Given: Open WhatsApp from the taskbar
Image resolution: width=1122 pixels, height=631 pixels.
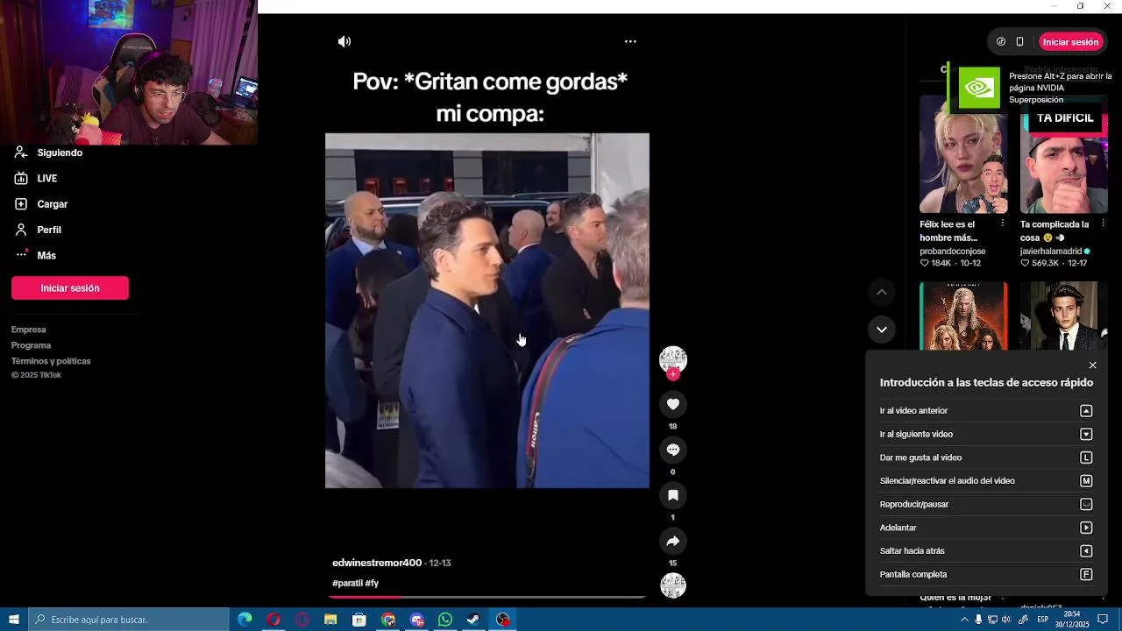Looking at the screenshot, I should [x=445, y=620].
